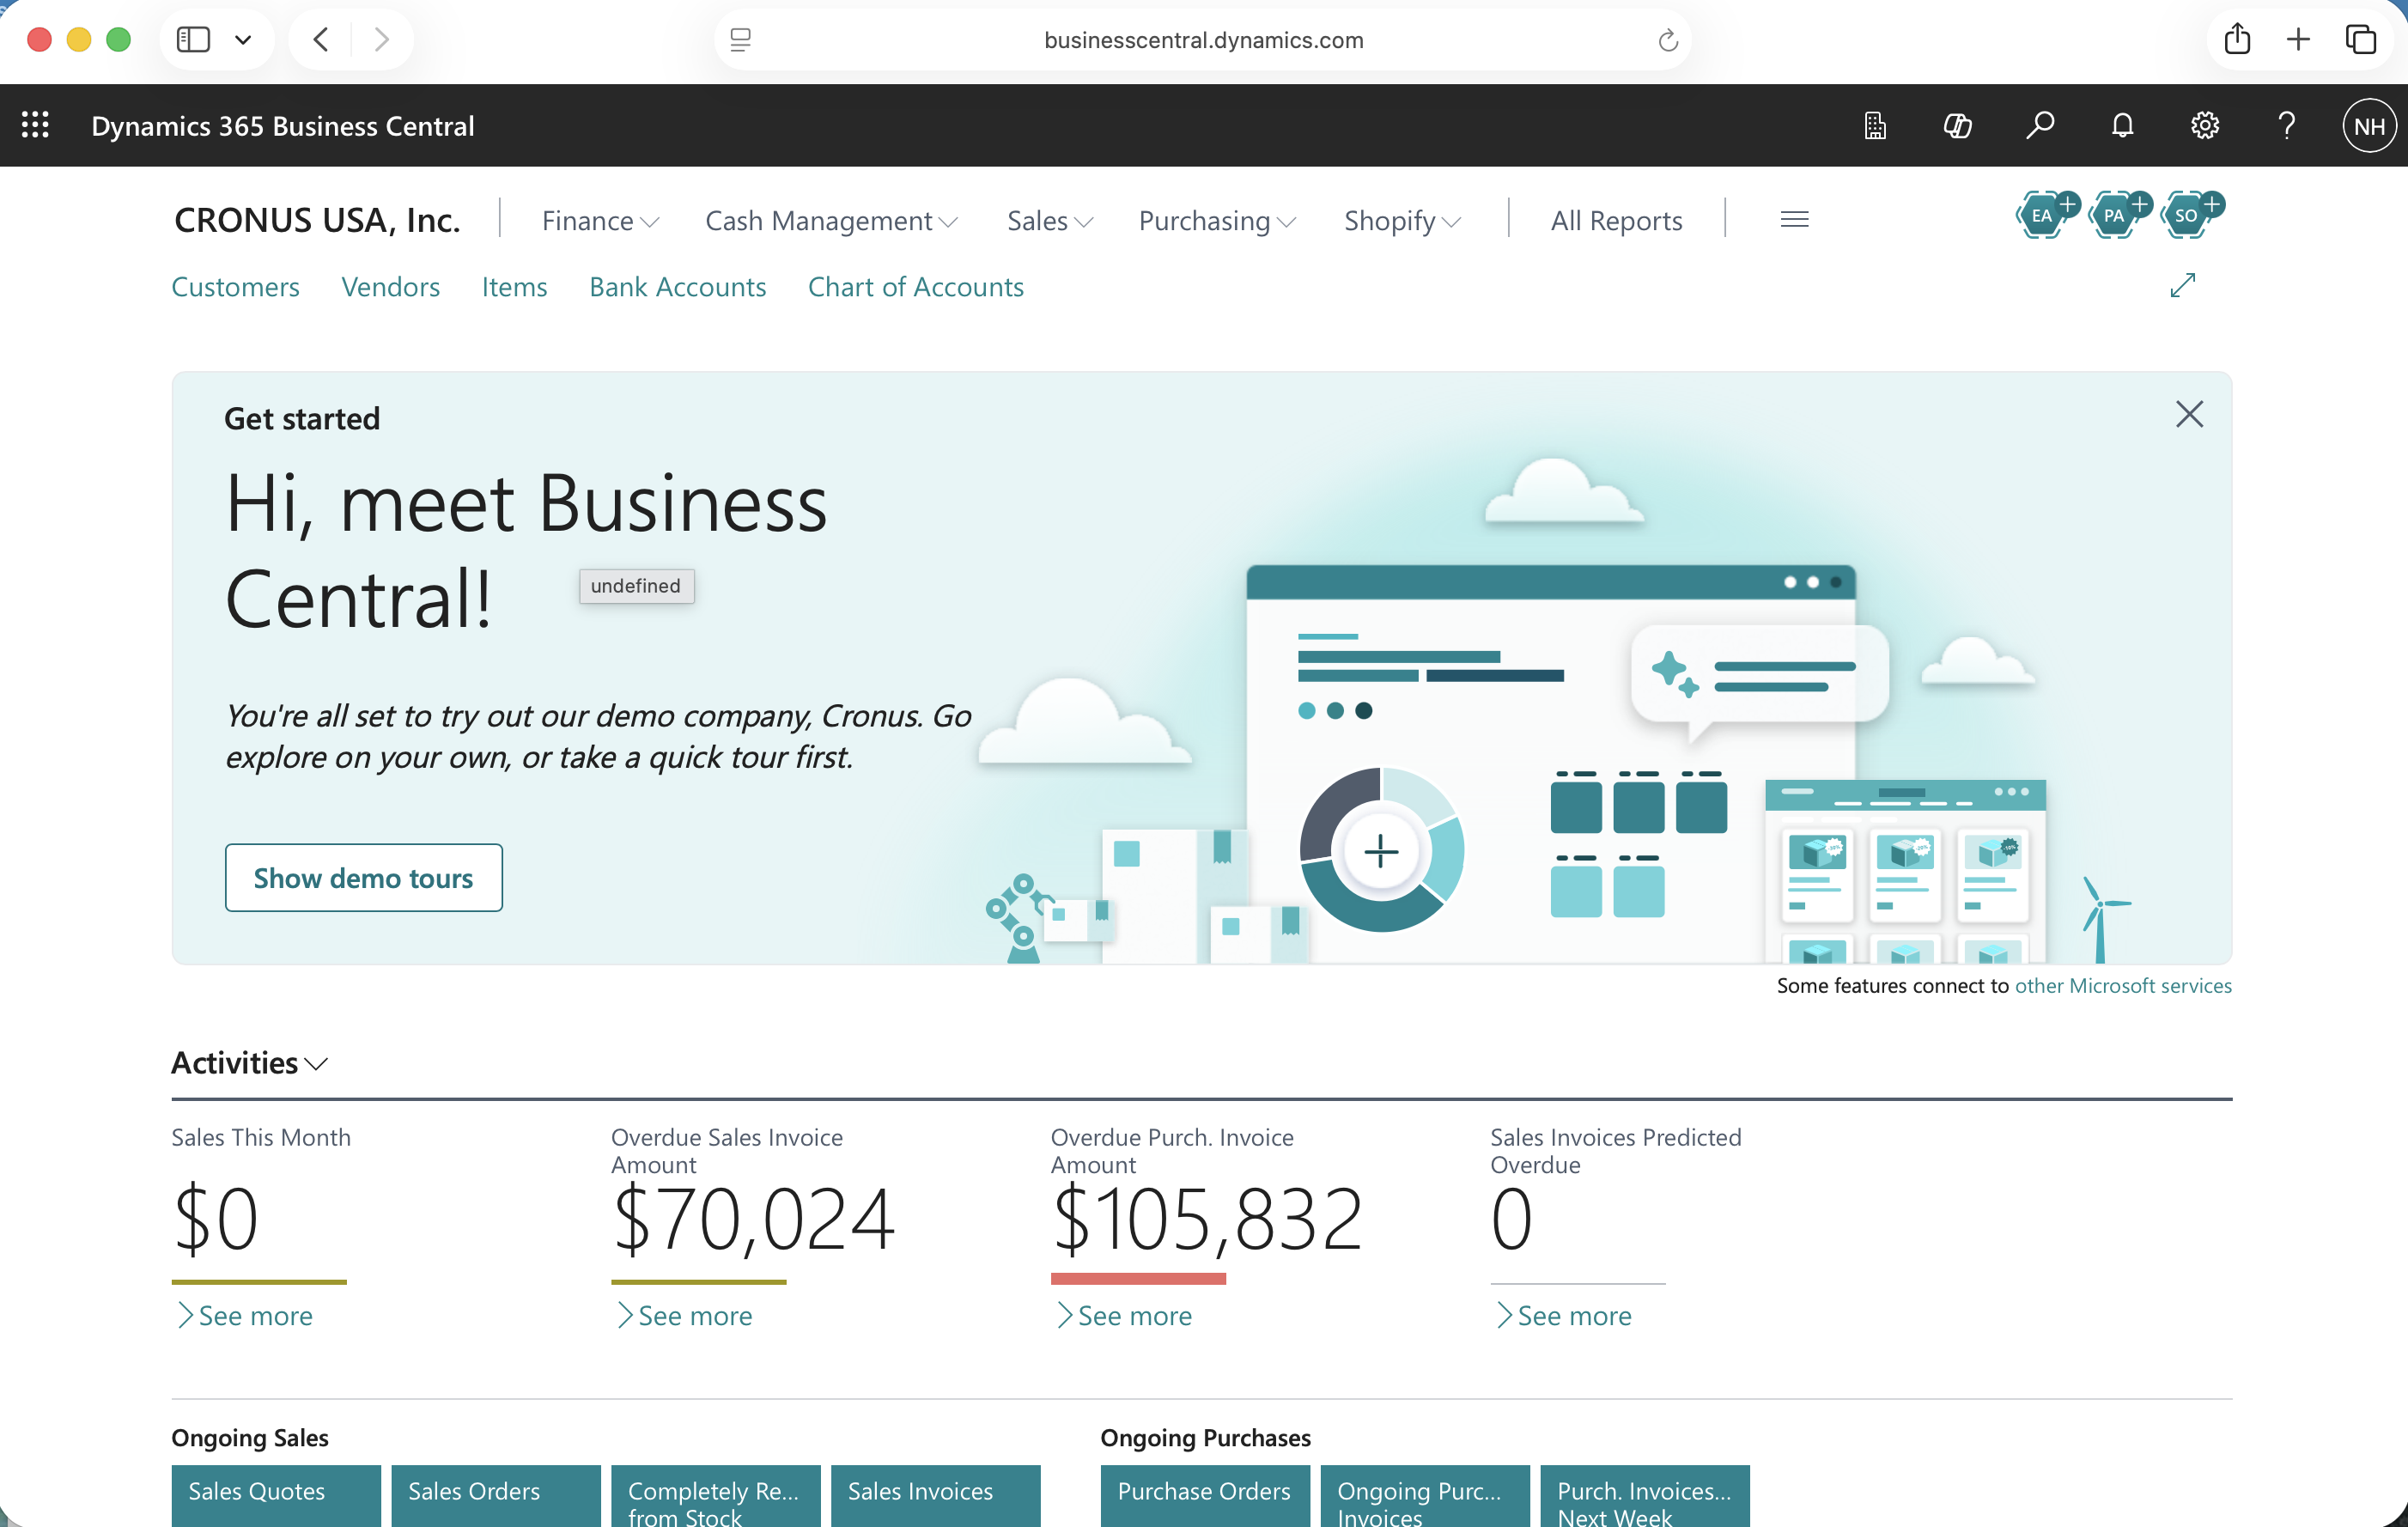The height and width of the screenshot is (1527, 2408).
Task: Open the hamburger more menu icon
Action: [1794, 219]
